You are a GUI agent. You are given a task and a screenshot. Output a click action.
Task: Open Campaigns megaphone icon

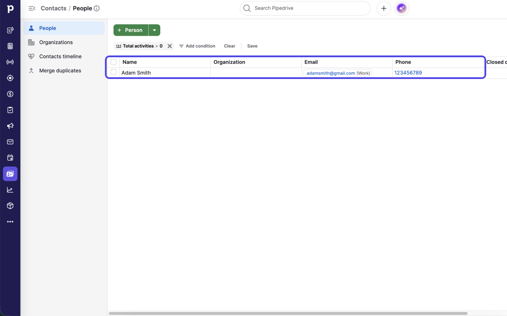(x=10, y=126)
